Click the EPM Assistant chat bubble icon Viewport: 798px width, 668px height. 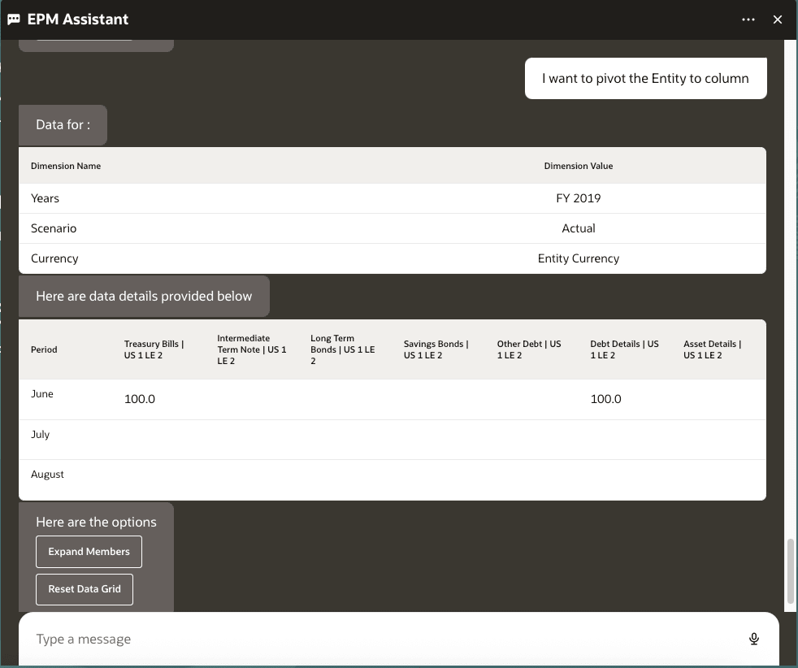(x=14, y=20)
